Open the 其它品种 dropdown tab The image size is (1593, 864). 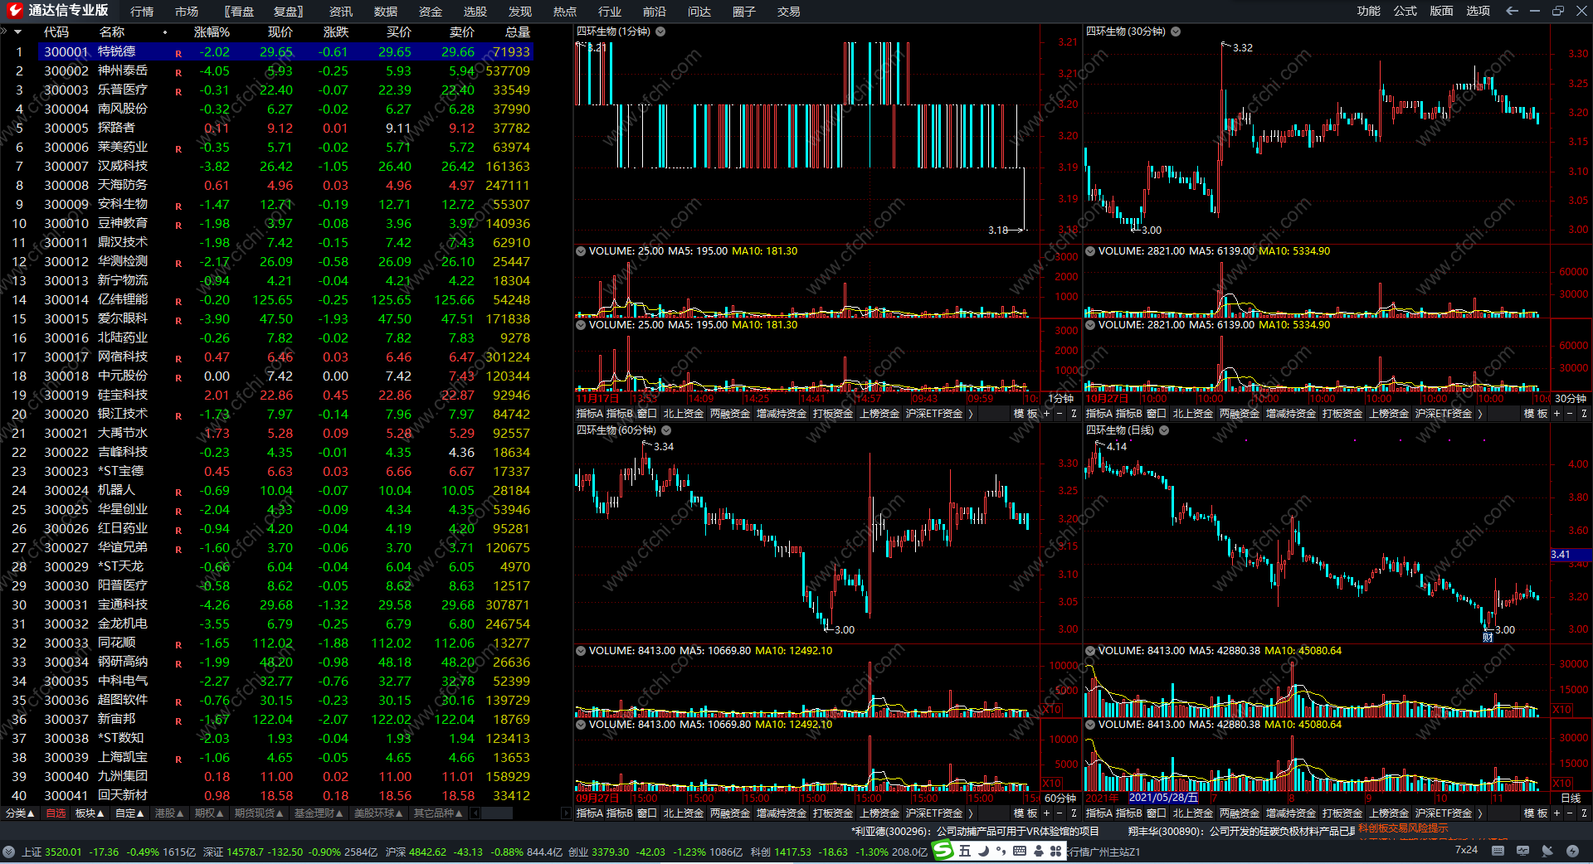(x=438, y=813)
